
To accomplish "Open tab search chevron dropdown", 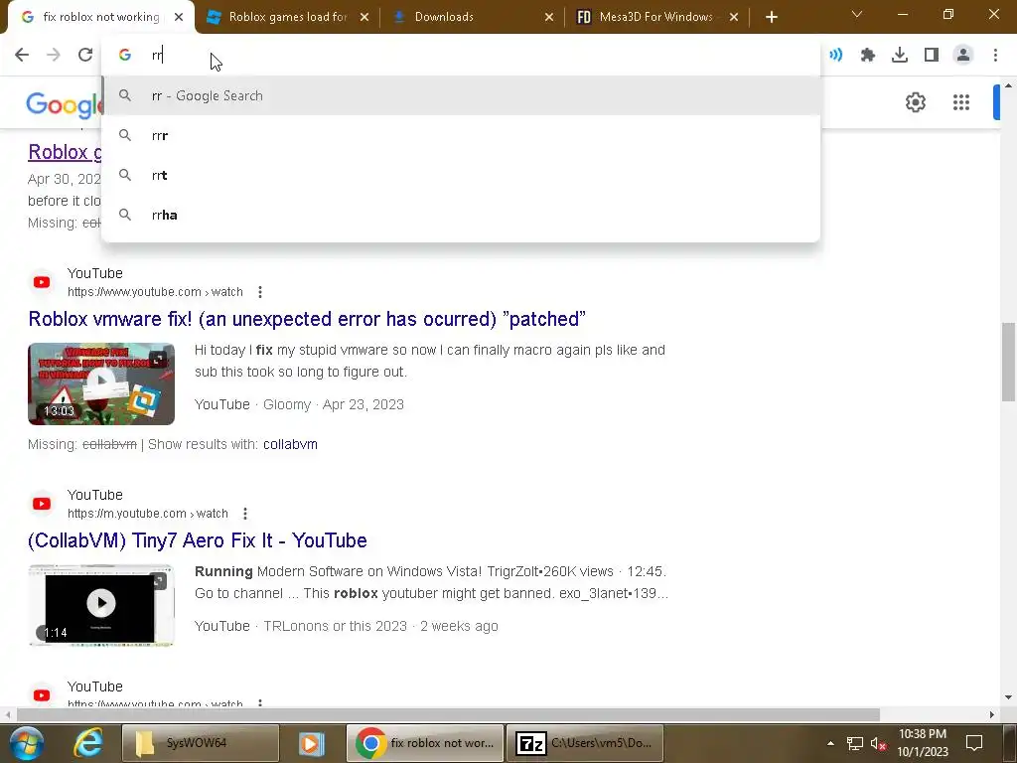I will pyautogui.click(x=857, y=14).
